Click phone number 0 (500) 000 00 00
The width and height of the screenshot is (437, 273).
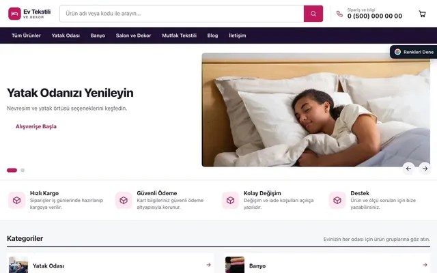375,16
